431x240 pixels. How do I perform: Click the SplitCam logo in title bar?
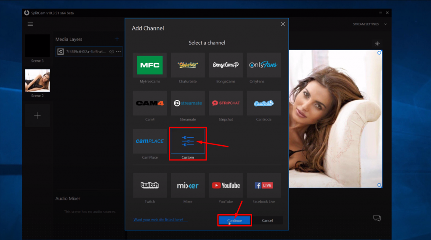coord(27,13)
